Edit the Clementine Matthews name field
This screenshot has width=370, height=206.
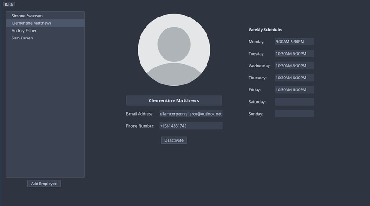coord(174,100)
